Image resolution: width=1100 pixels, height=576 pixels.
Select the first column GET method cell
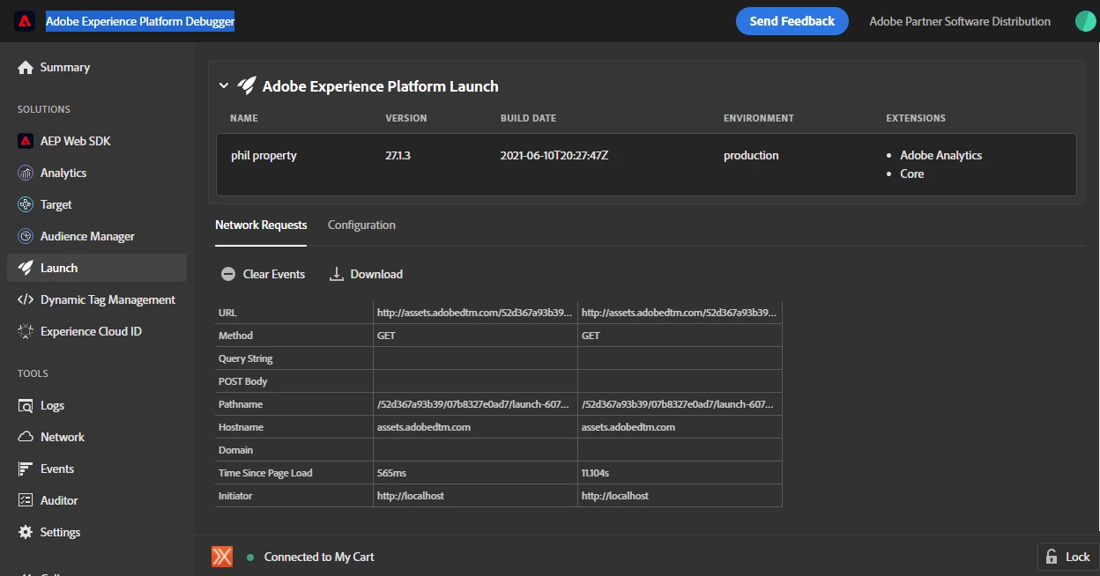click(x=475, y=336)
